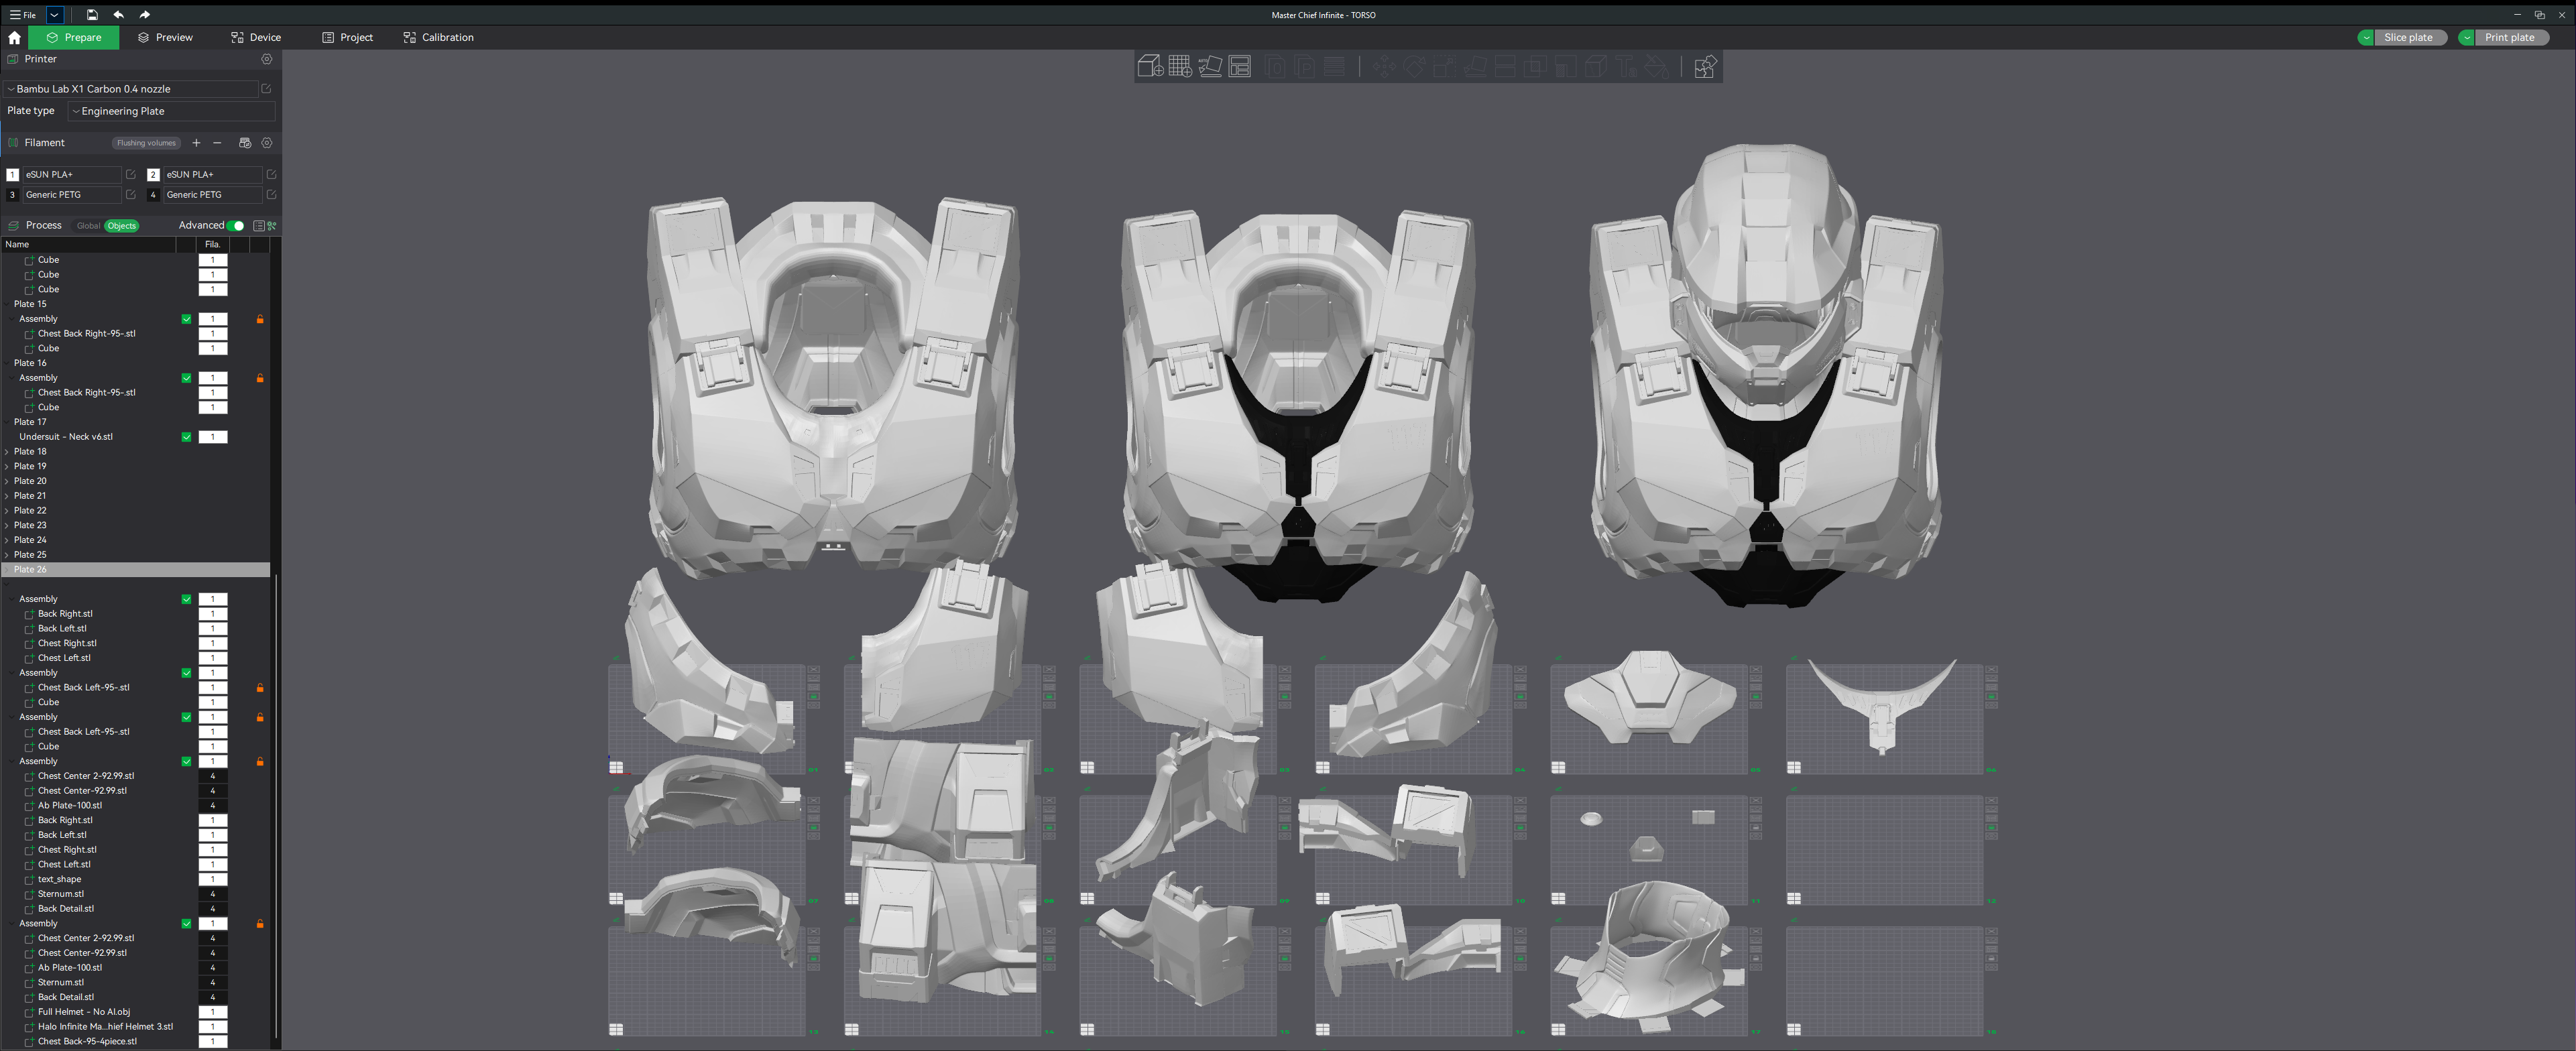Viewport: 2576px width, 1051px height.
Task: Open the Bambu Lab X1 Carbon printer dropdown
Action: 130,89
